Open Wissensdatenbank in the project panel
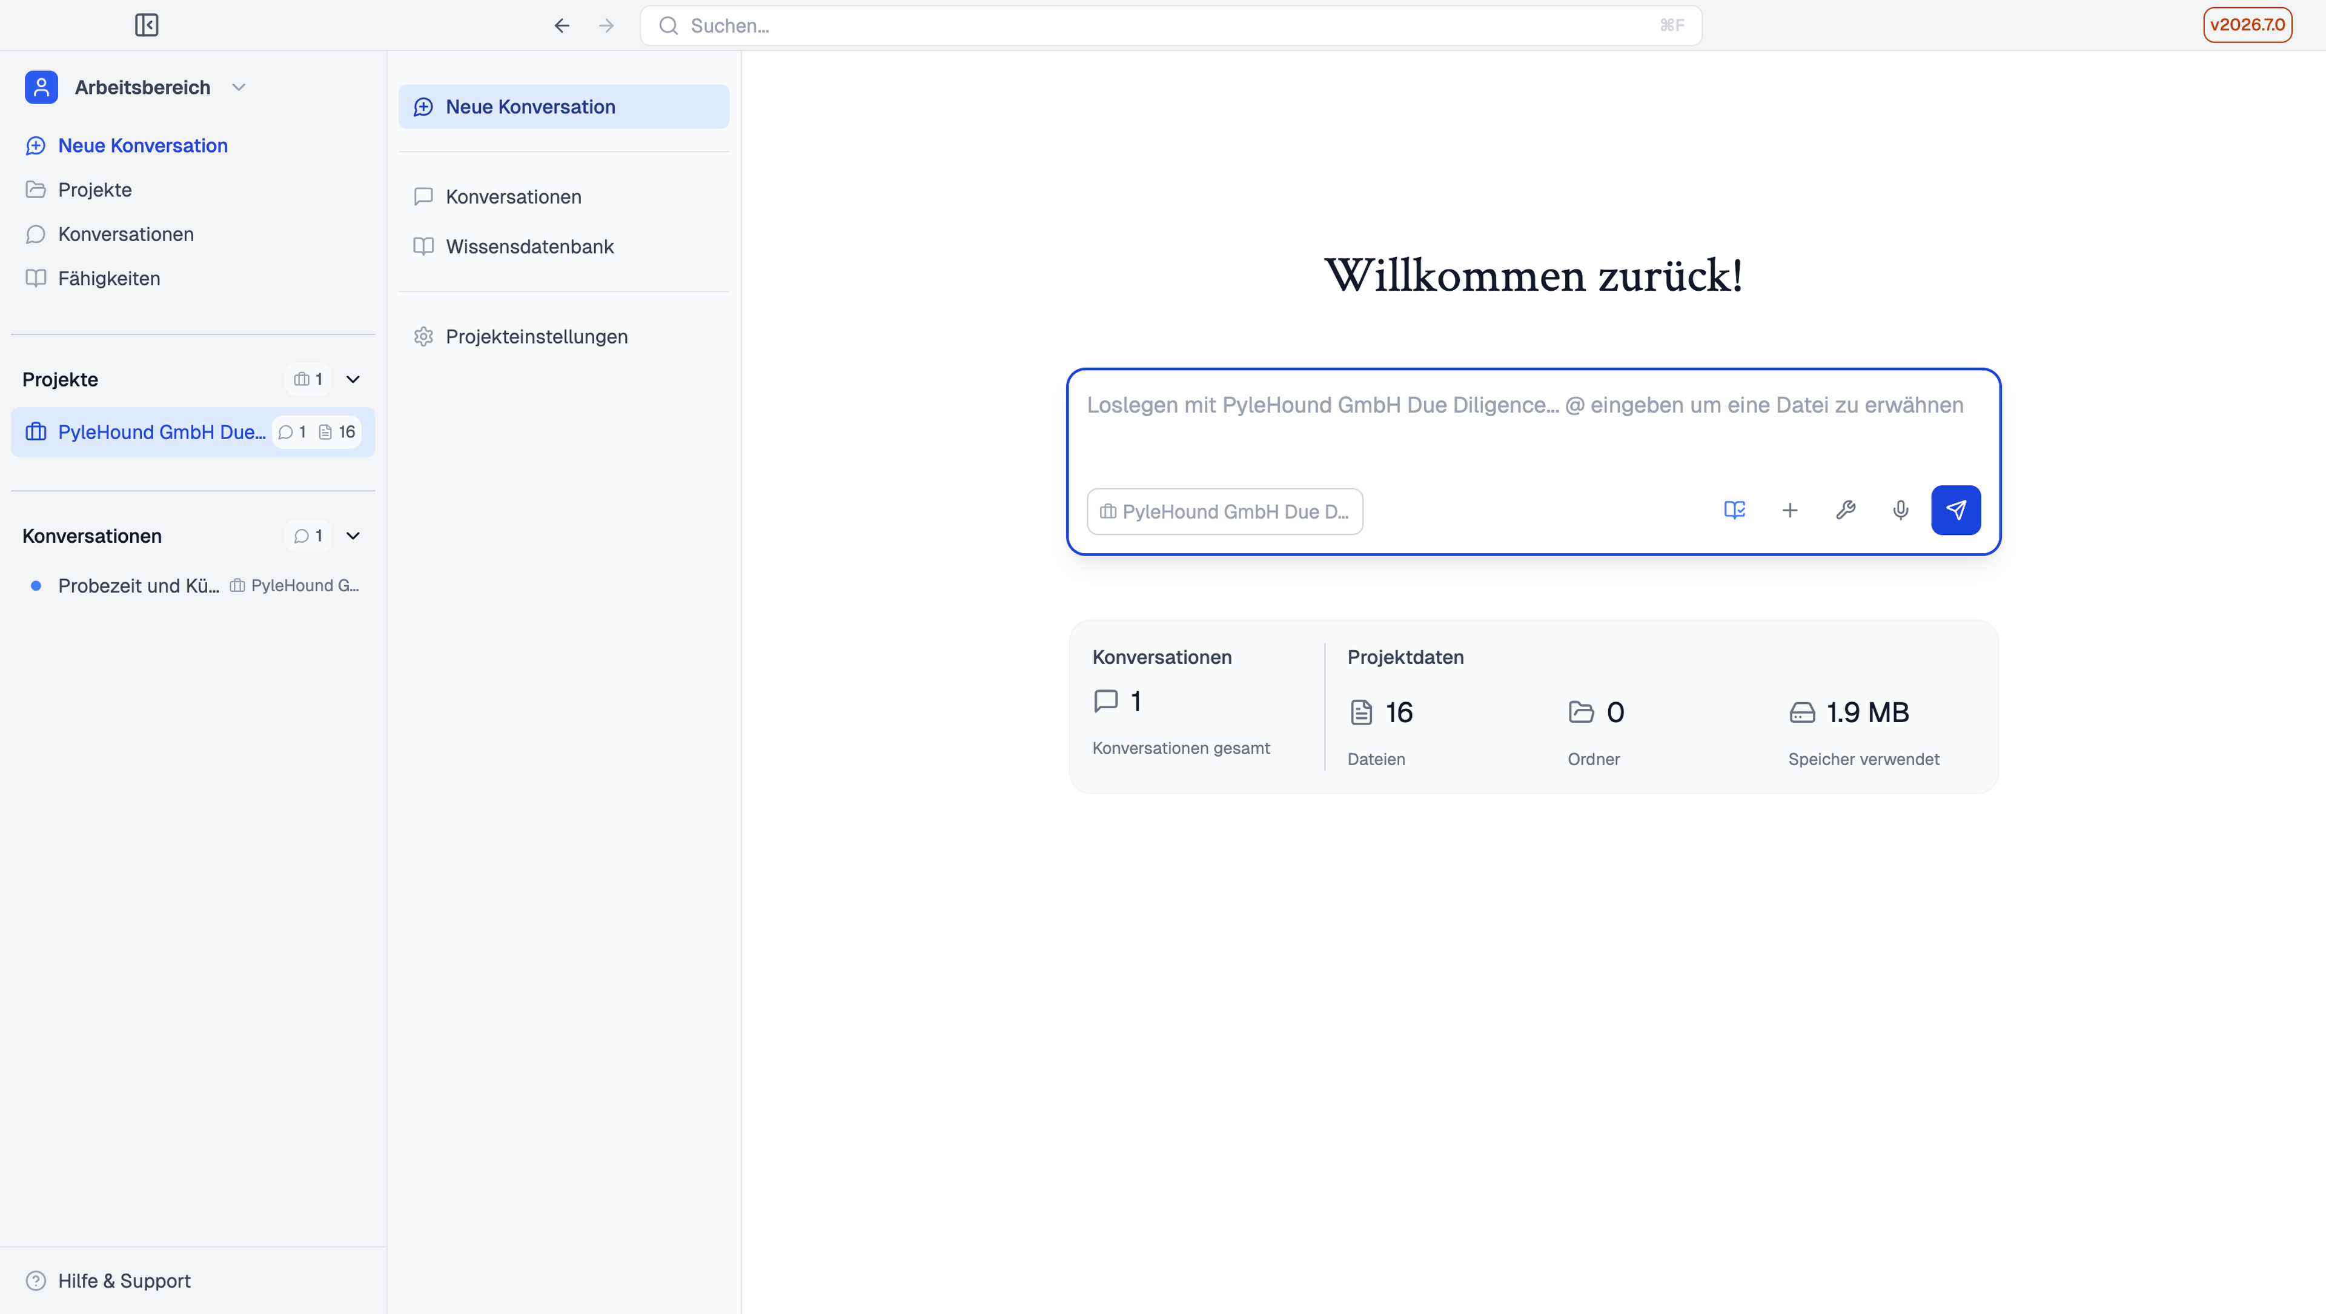Image resolution: width=2326 pixels, height=1314 pixels. click(x=563, y=247)
